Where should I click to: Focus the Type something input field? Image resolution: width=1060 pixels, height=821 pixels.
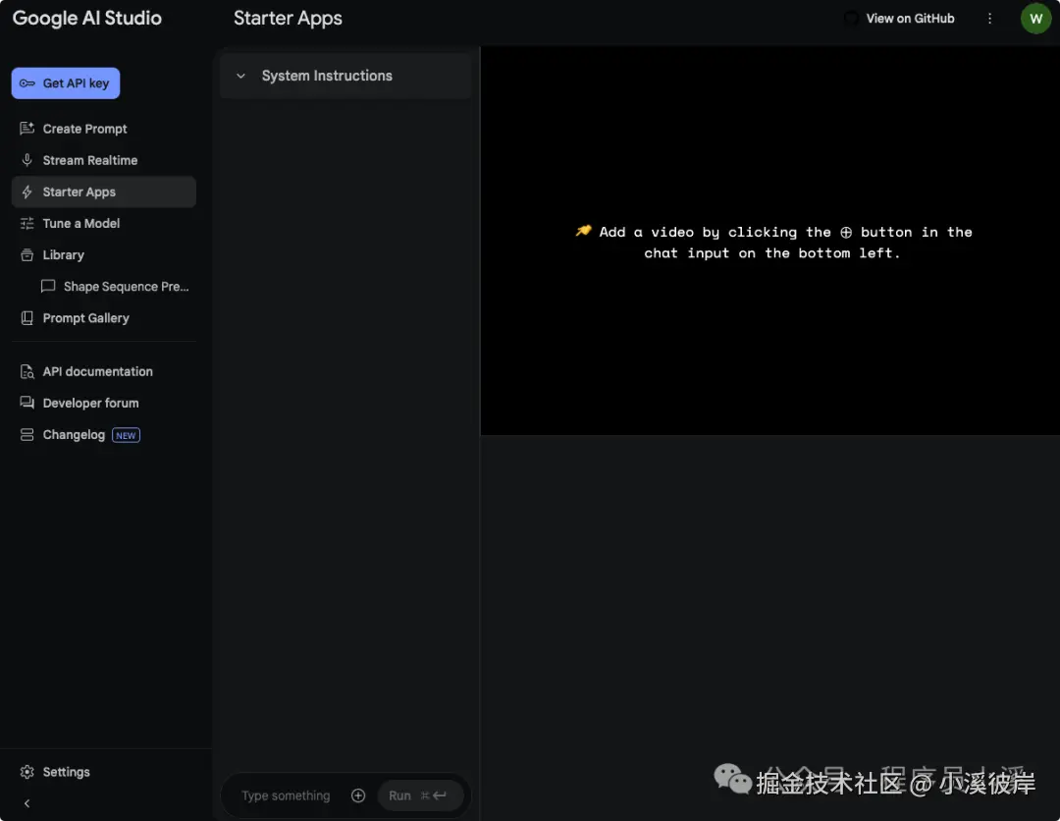pos(286,796)
